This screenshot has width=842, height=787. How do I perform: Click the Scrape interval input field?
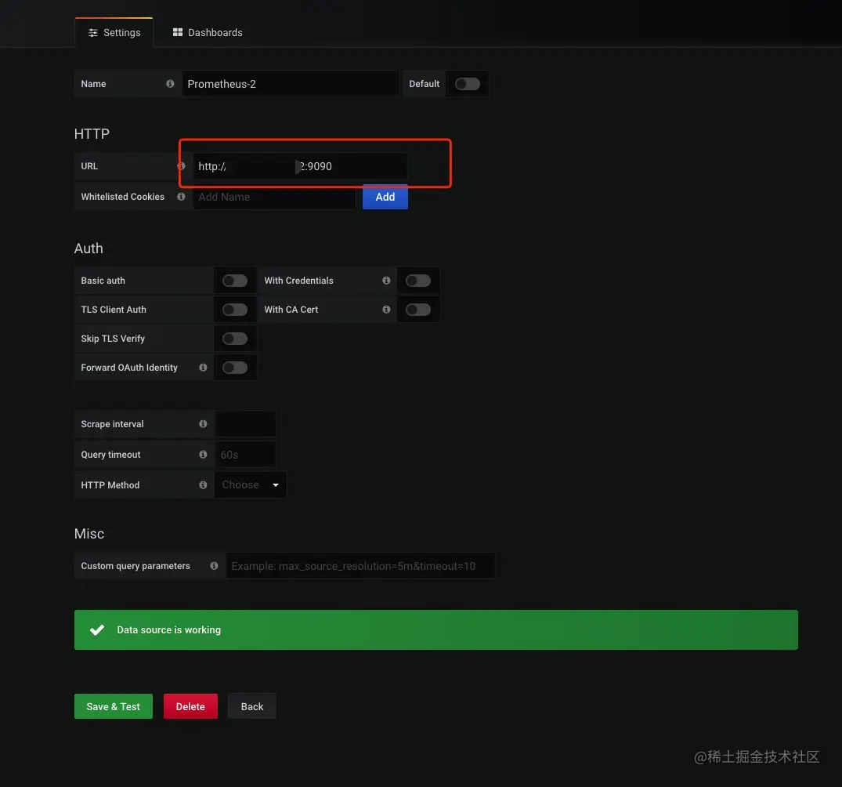245,424
